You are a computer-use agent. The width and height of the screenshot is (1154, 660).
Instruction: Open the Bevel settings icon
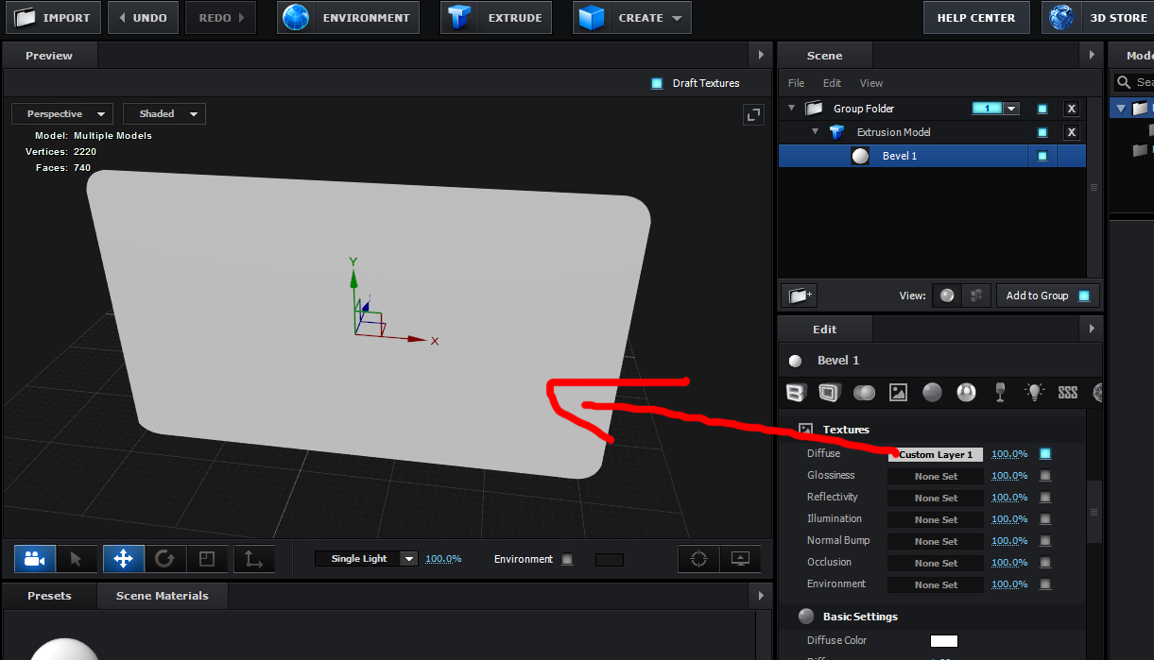(796, 392)
